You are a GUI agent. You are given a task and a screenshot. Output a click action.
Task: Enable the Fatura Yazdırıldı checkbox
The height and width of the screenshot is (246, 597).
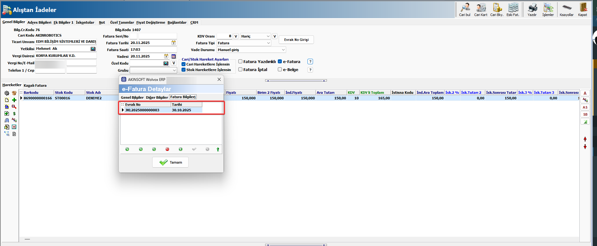coord(240,61)
